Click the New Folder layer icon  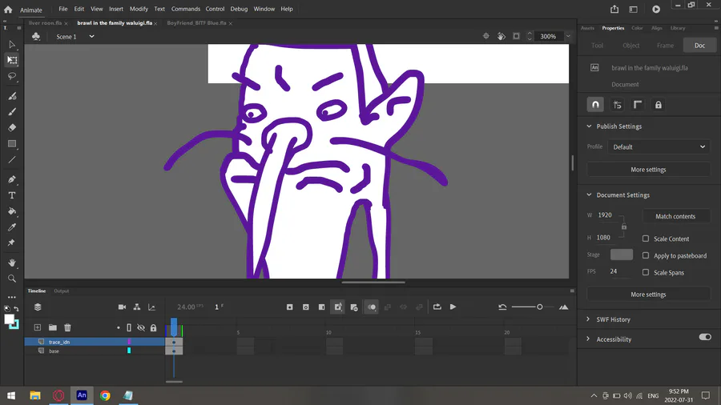53,327
